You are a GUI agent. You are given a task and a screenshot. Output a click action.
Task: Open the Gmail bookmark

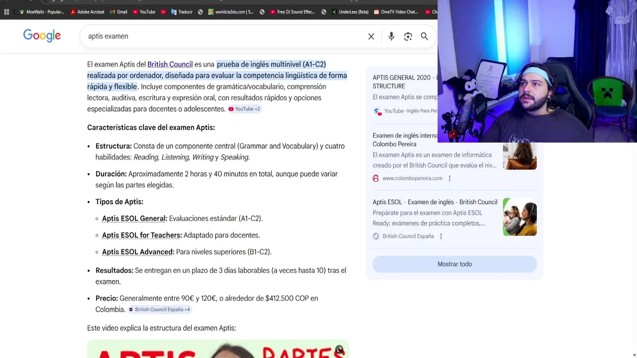pyautogui.click(x=118, y=12)
